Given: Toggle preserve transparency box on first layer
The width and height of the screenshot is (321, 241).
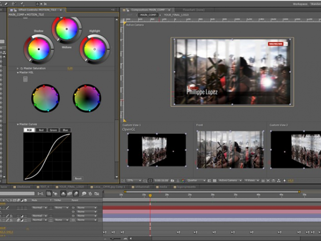Looking at the screenshot, I should coord(51,208).
